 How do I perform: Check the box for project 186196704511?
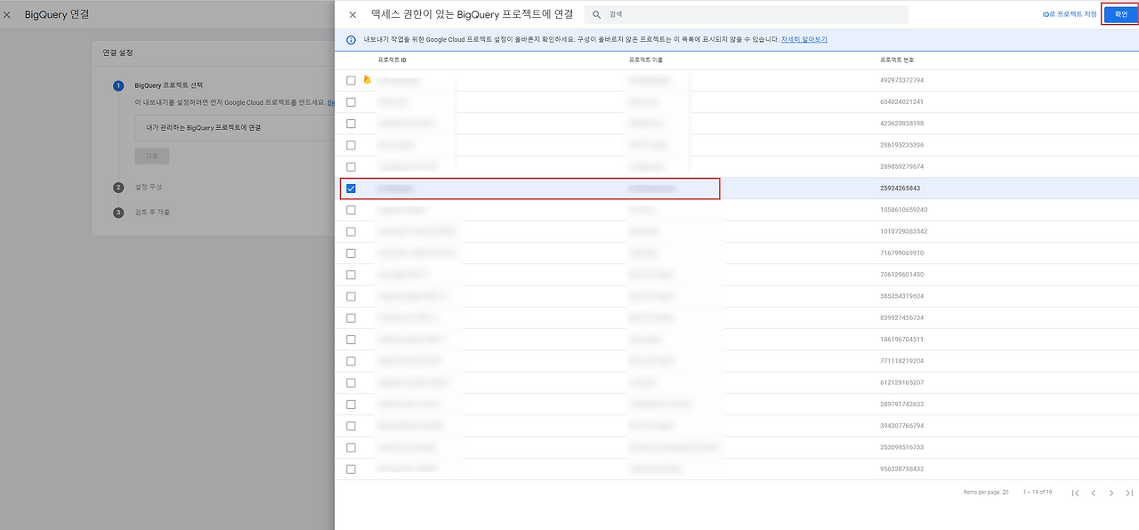coord(351,340)
